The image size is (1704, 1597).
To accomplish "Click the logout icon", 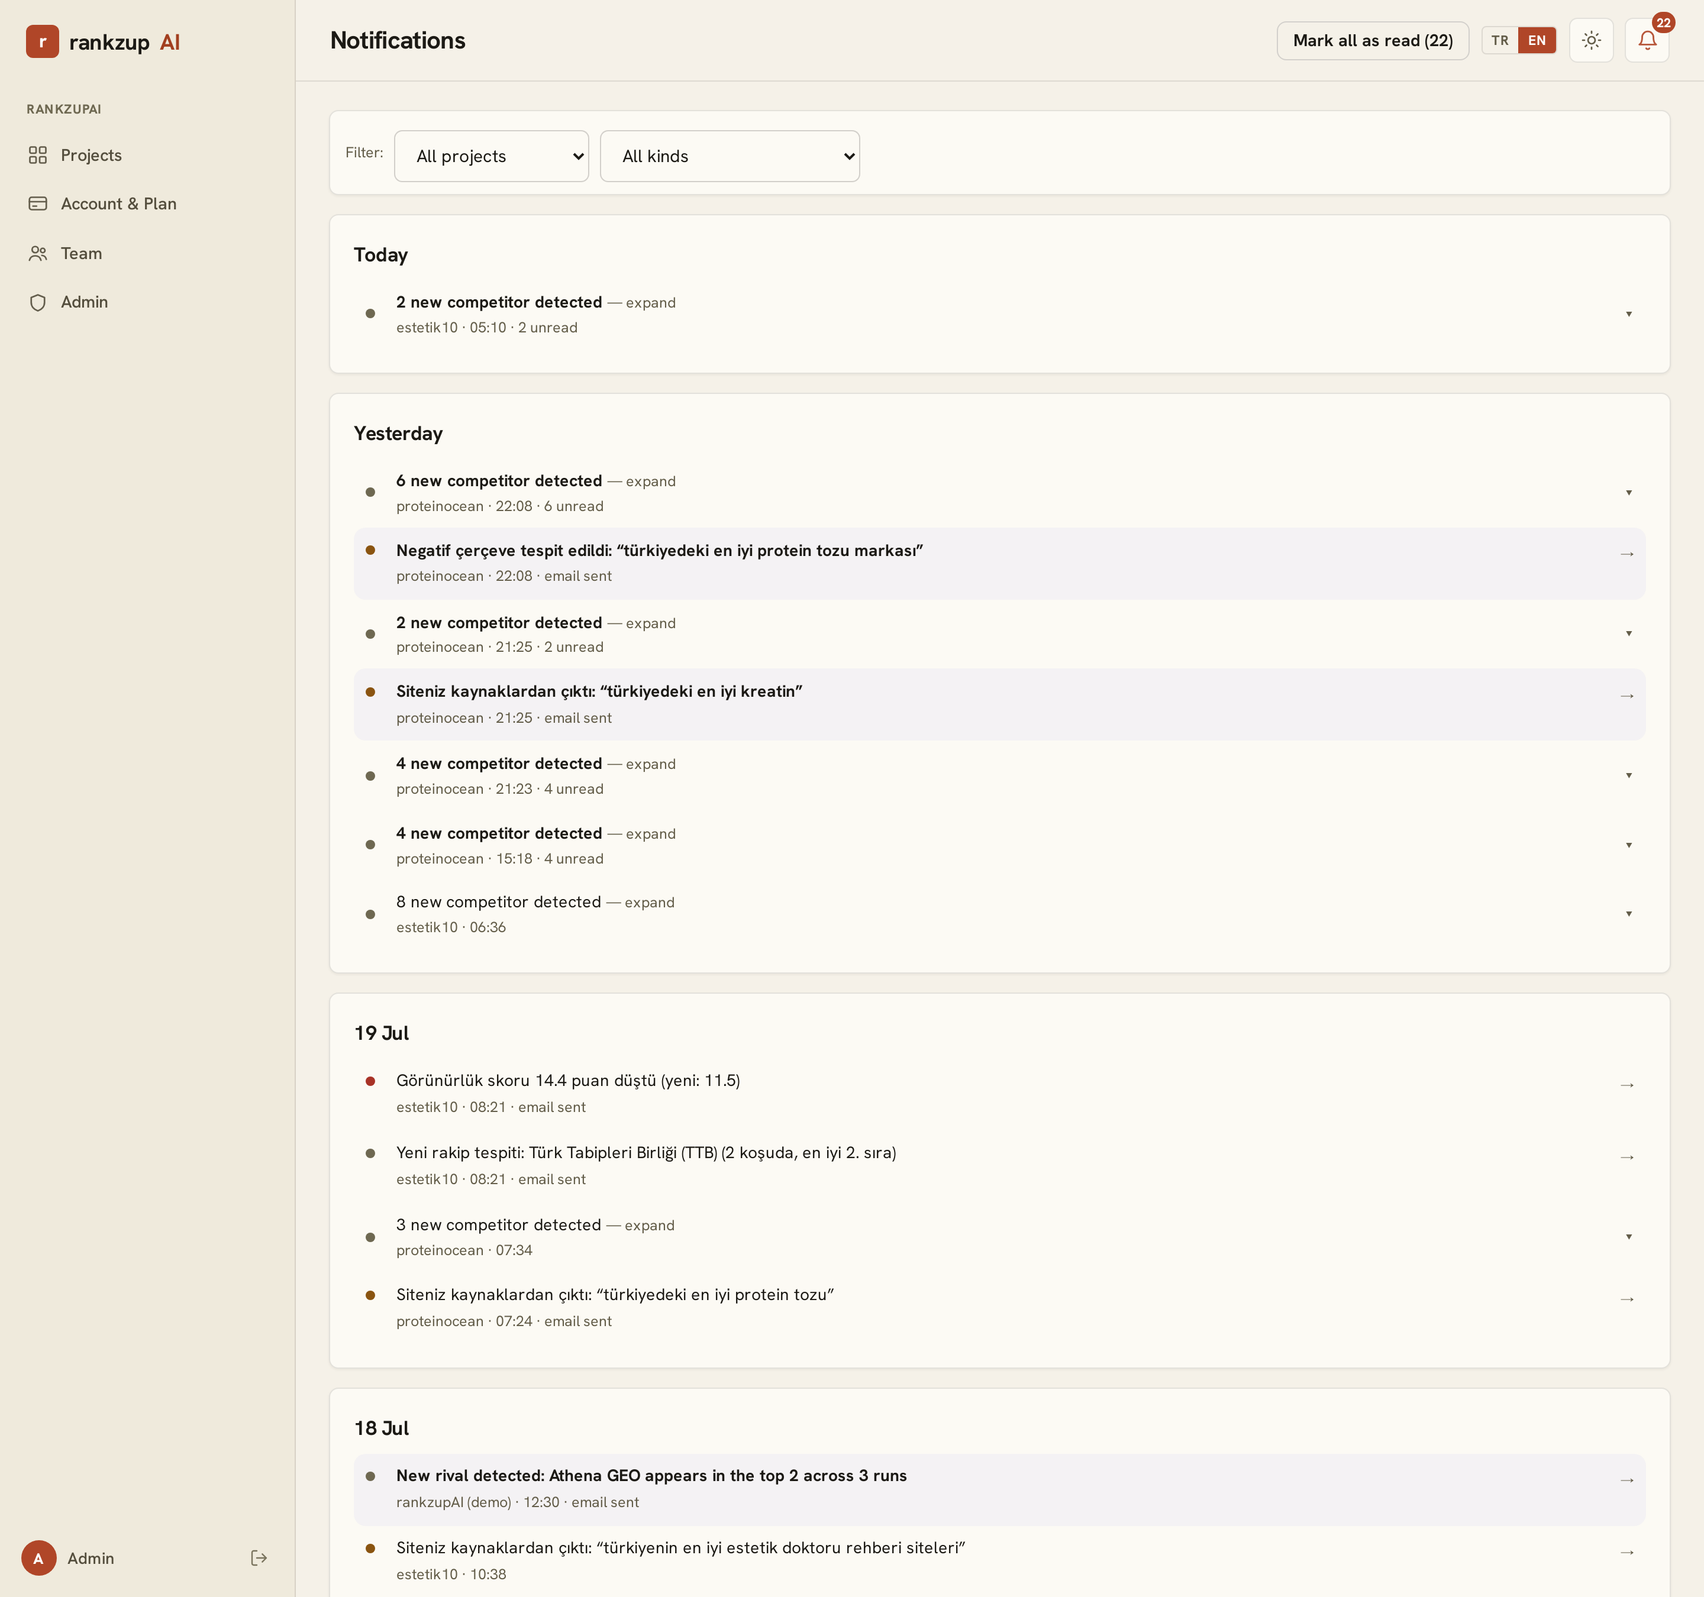I will click(259, 1557).
